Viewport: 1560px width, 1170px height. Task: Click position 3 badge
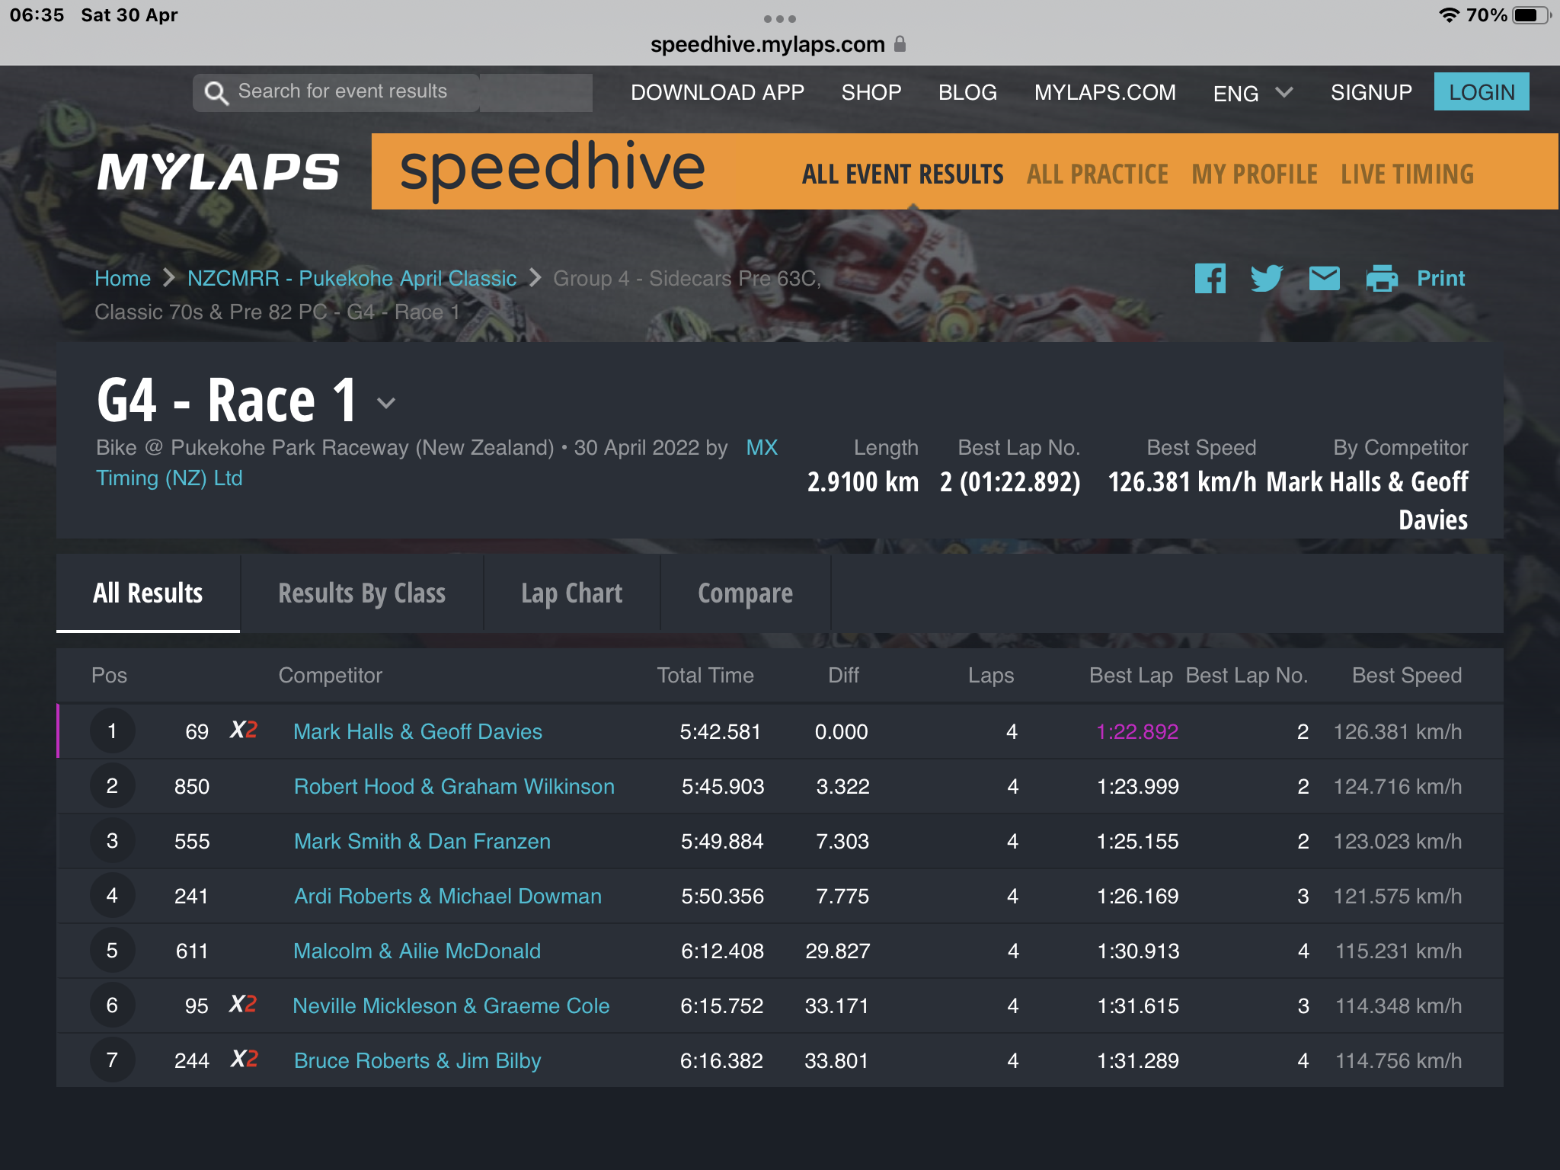[112, 841]
